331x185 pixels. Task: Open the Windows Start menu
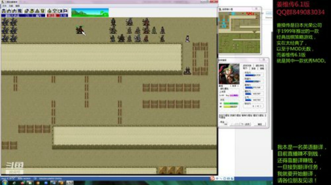pos(5,183)
